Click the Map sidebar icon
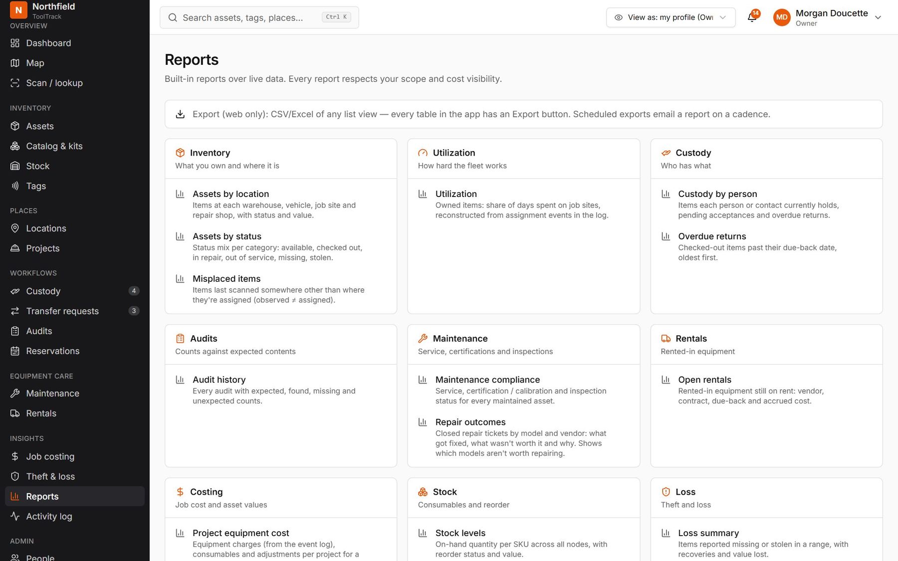898x561 pixels. coord(15,63)
